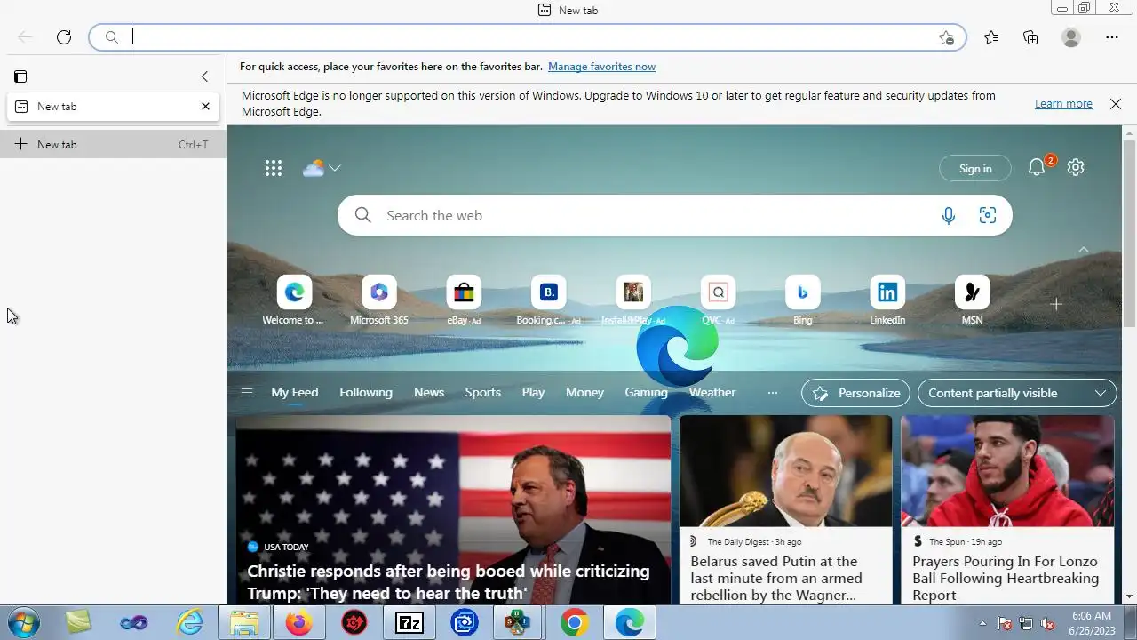Start voice search microphone icon

949,215
